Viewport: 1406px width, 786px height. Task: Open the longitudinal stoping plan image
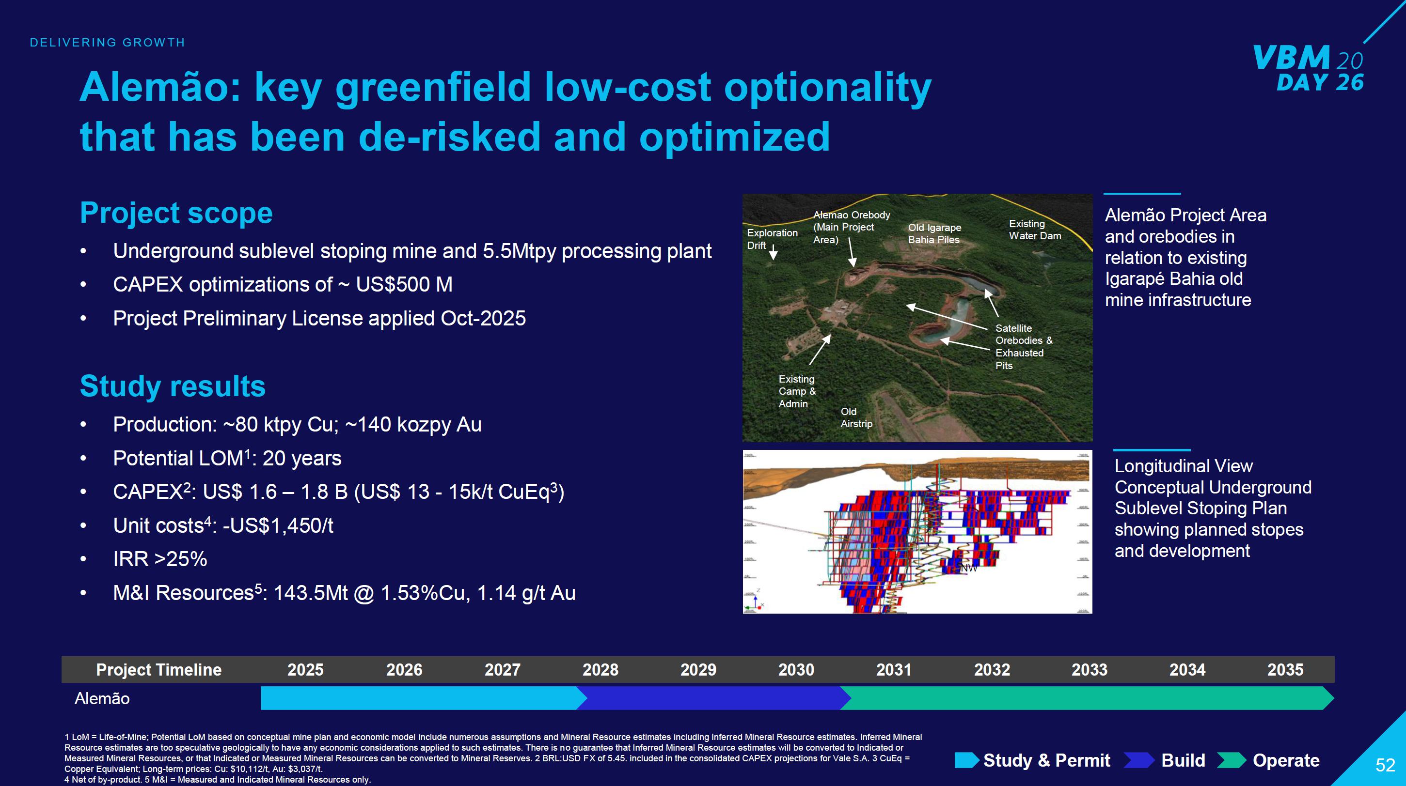917,532
